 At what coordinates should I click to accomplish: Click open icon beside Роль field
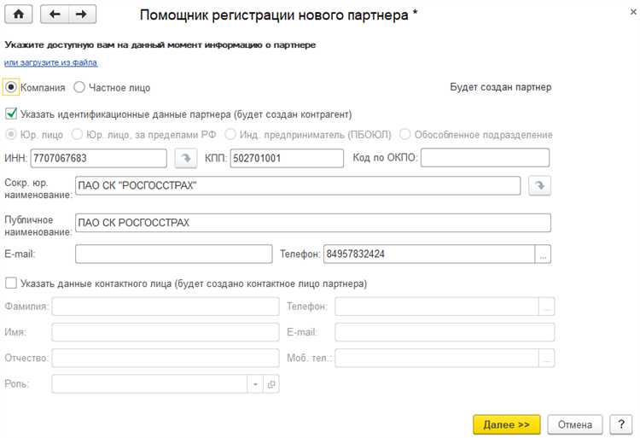[x=272, y=385]
